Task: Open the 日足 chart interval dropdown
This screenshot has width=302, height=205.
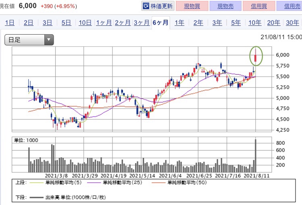Action: point(29,40)
